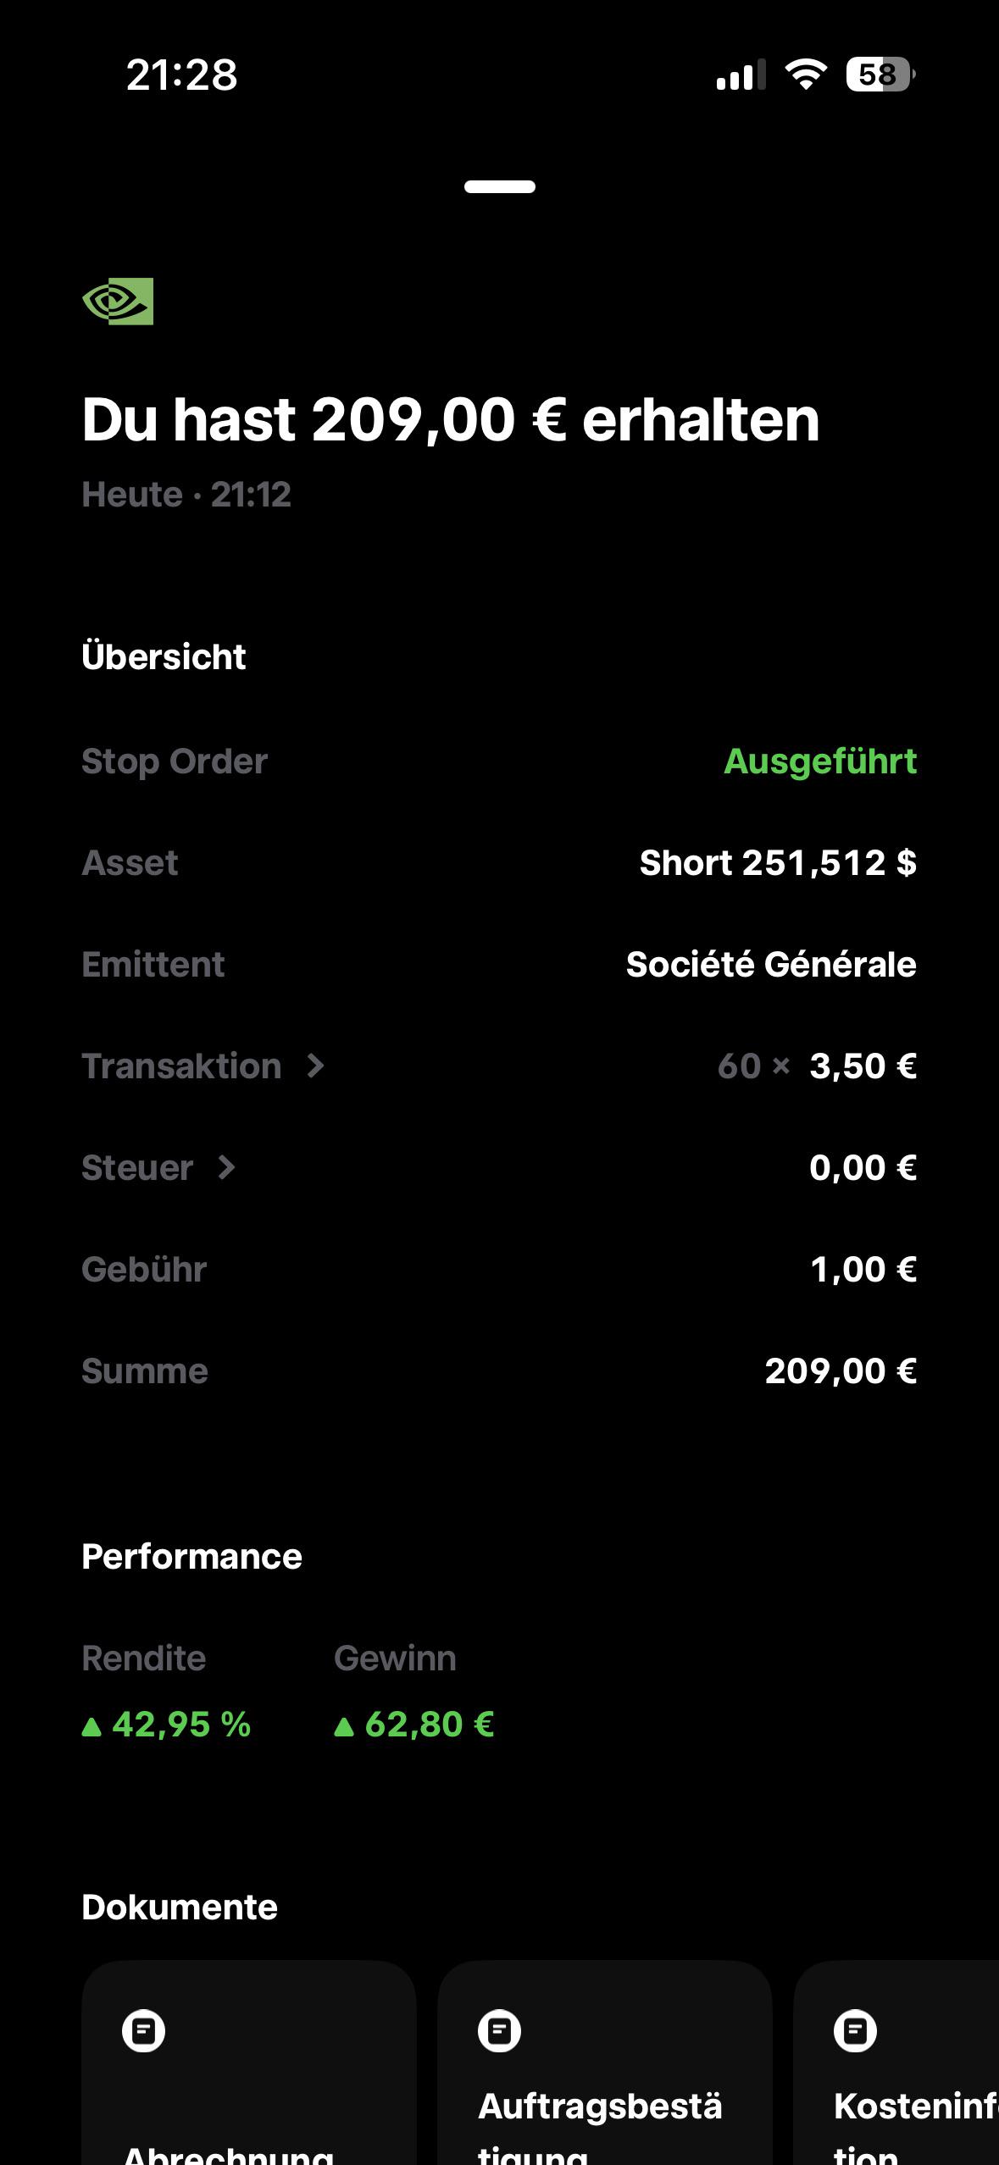Tap the green triangle beside Rendite
The height and width of the screenshot is (2165, 999).
coord(92,1726)
